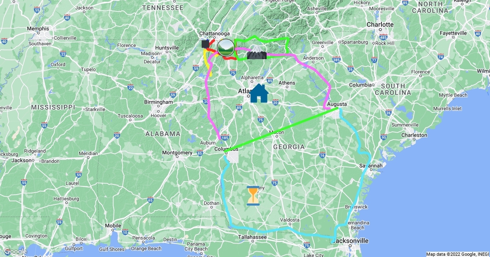Click the Montgomery city label
The image size is (490, 257).
[x=177, y=153]
